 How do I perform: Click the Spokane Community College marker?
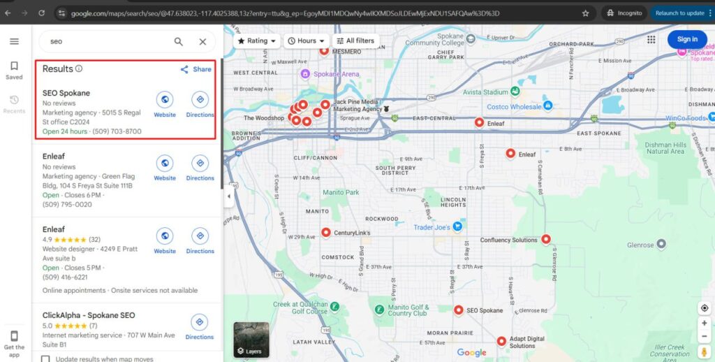471,39
